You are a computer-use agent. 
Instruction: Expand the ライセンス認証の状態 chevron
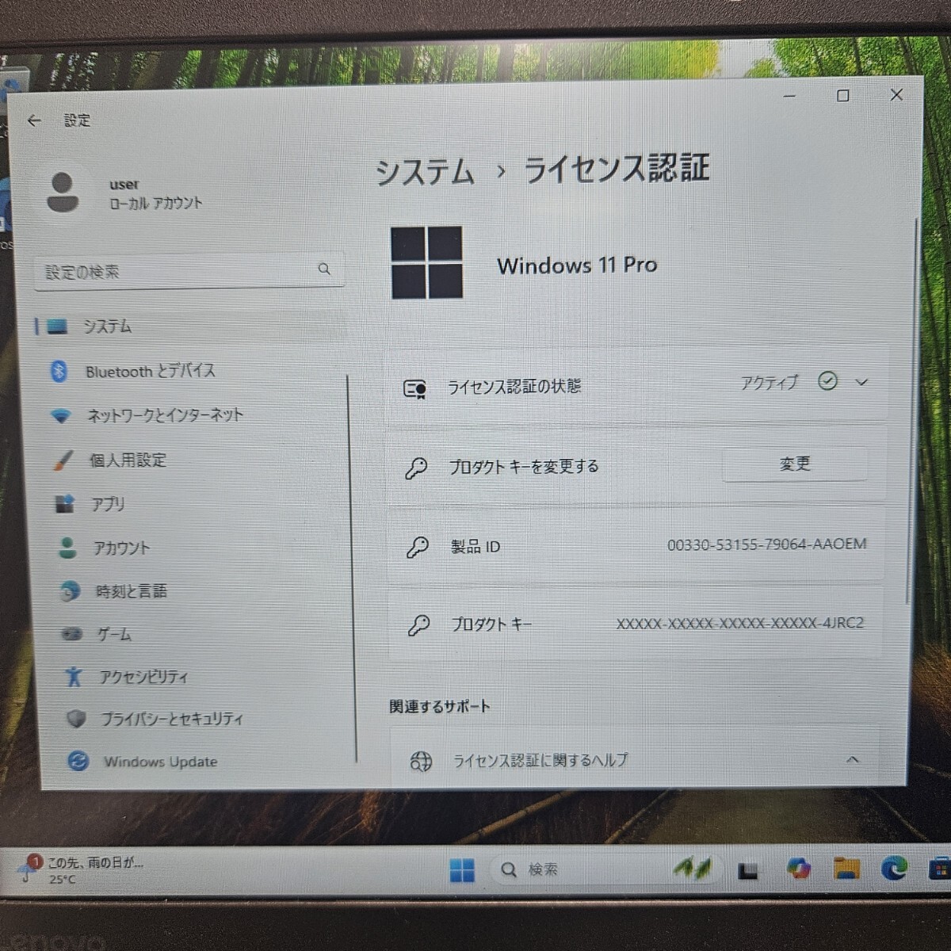[861, 382]
